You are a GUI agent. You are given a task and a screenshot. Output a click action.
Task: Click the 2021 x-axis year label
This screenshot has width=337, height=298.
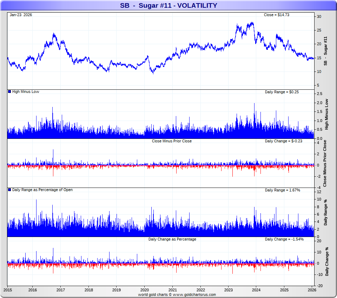pyautogui.click(x=173, y=290)
